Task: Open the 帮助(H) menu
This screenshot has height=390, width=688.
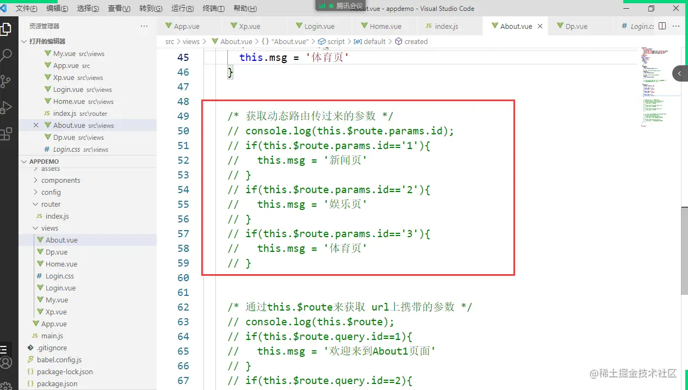Action: [245, 9]
